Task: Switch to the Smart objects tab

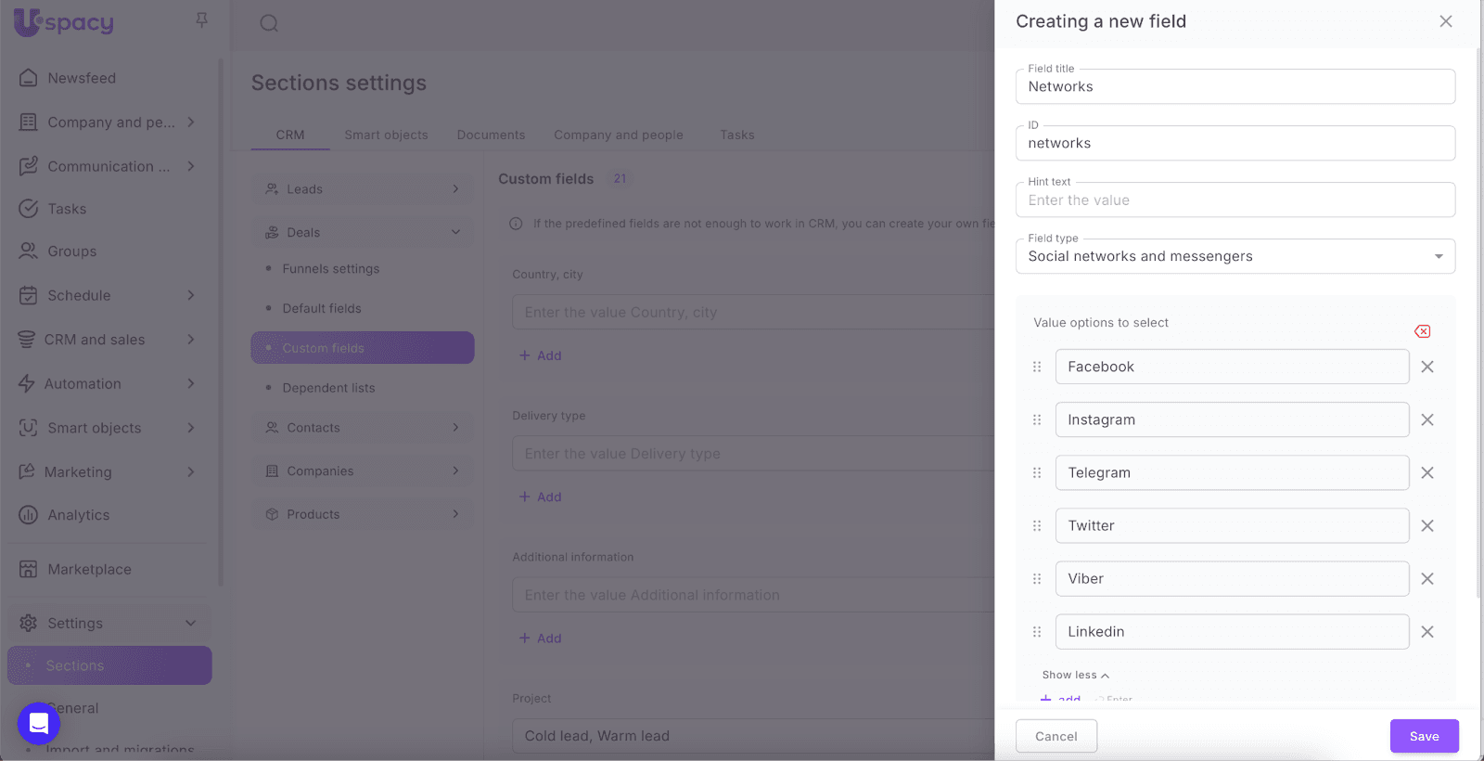Action: click(386, 135)
